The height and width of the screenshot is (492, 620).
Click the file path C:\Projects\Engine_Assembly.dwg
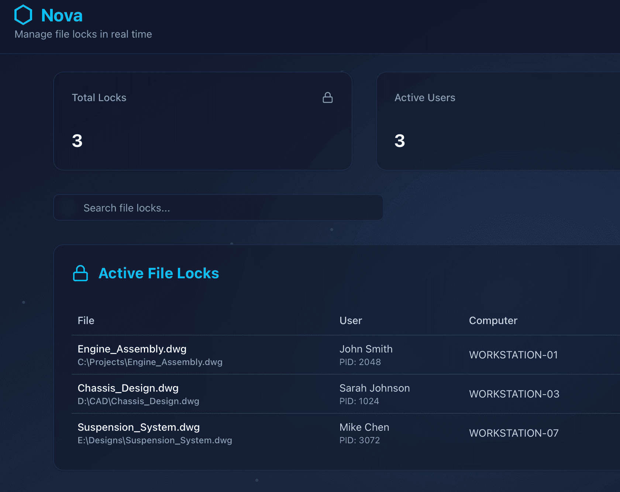(150, 362)
